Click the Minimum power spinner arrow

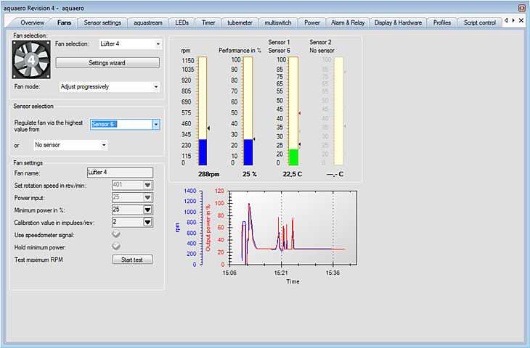point(148,210)
